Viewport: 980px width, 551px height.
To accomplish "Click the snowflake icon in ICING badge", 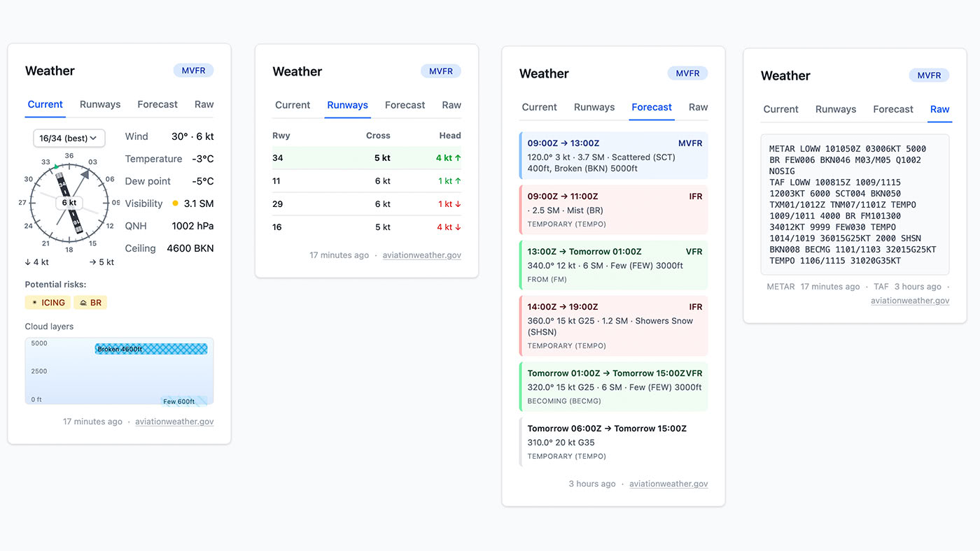I will (35, 303).
